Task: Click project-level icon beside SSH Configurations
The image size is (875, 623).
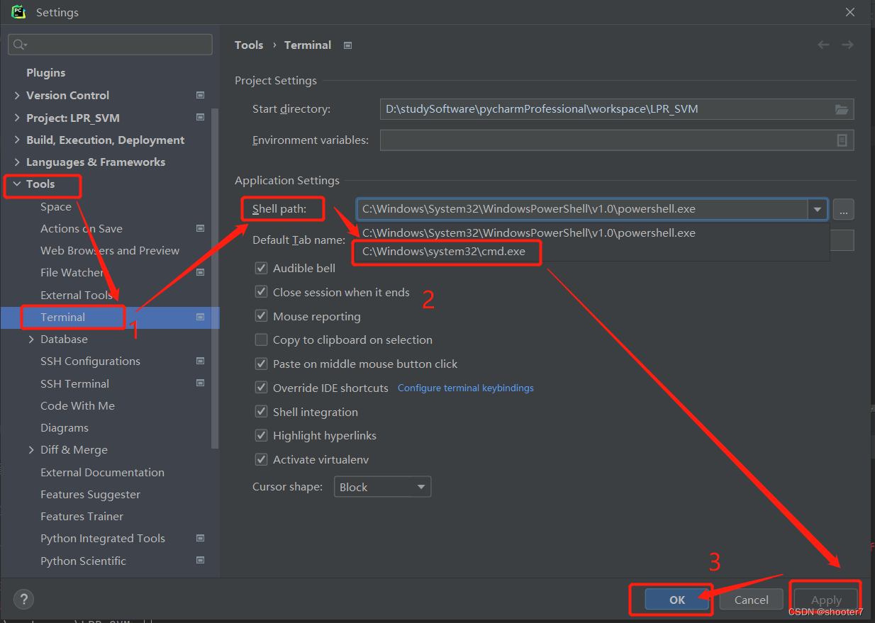Action: (201, 361)
